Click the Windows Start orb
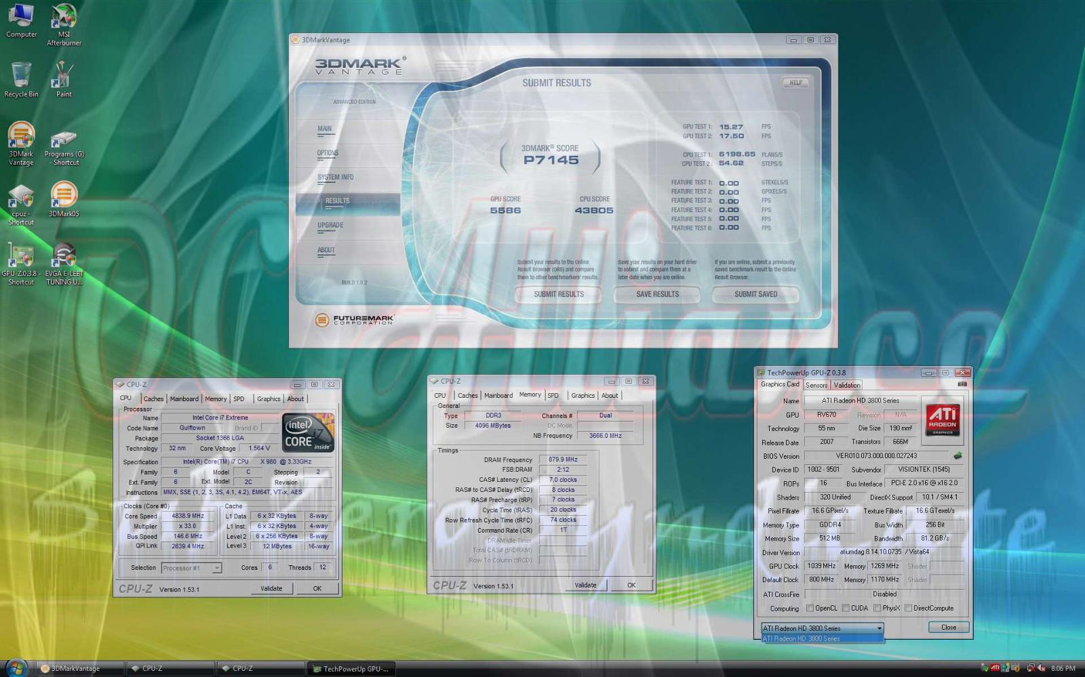Screen dimensions: 1085x677 (16, 668)
